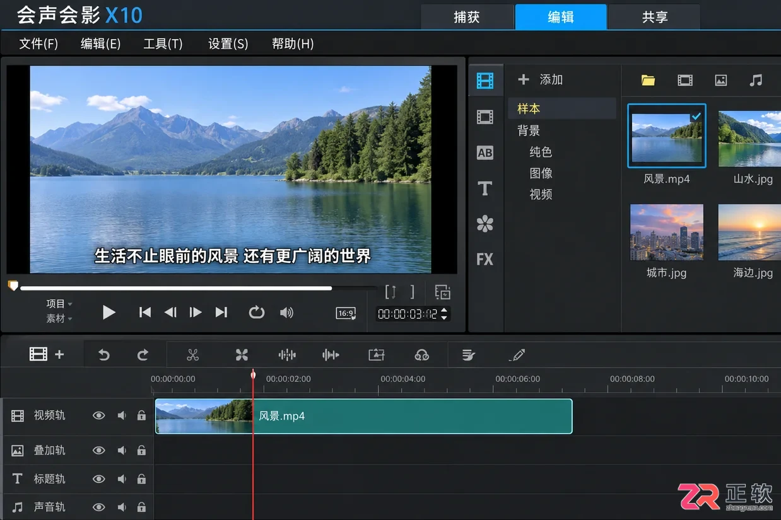781x520 pixels.
Task: Lock the 标题轨 title track
Action: point(141,478)
